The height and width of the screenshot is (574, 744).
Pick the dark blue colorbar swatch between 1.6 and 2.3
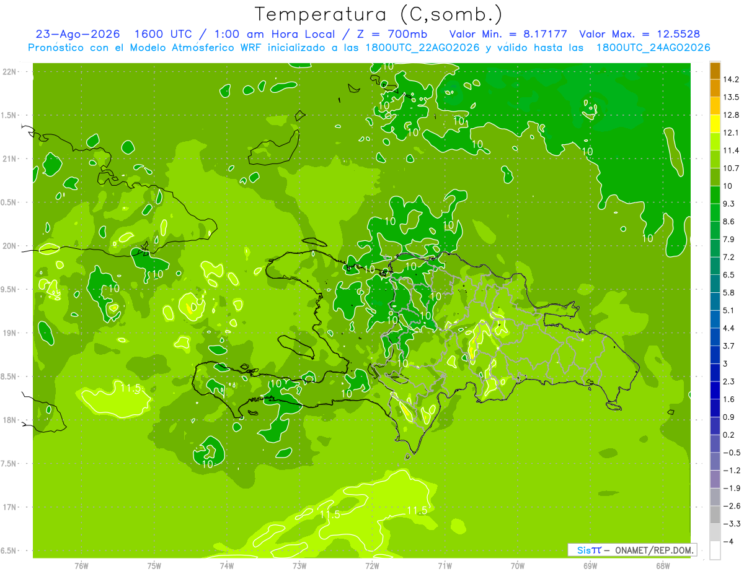point(715,390)
